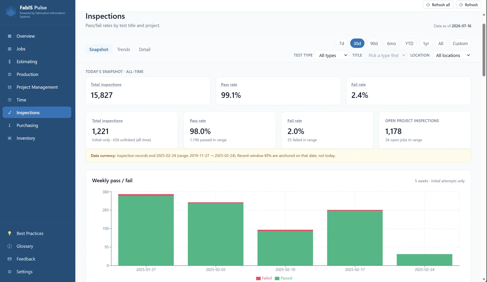Click the 2.4% fail rate value
The height and width of the screenshot is (282, 487).
coord(360,95)
